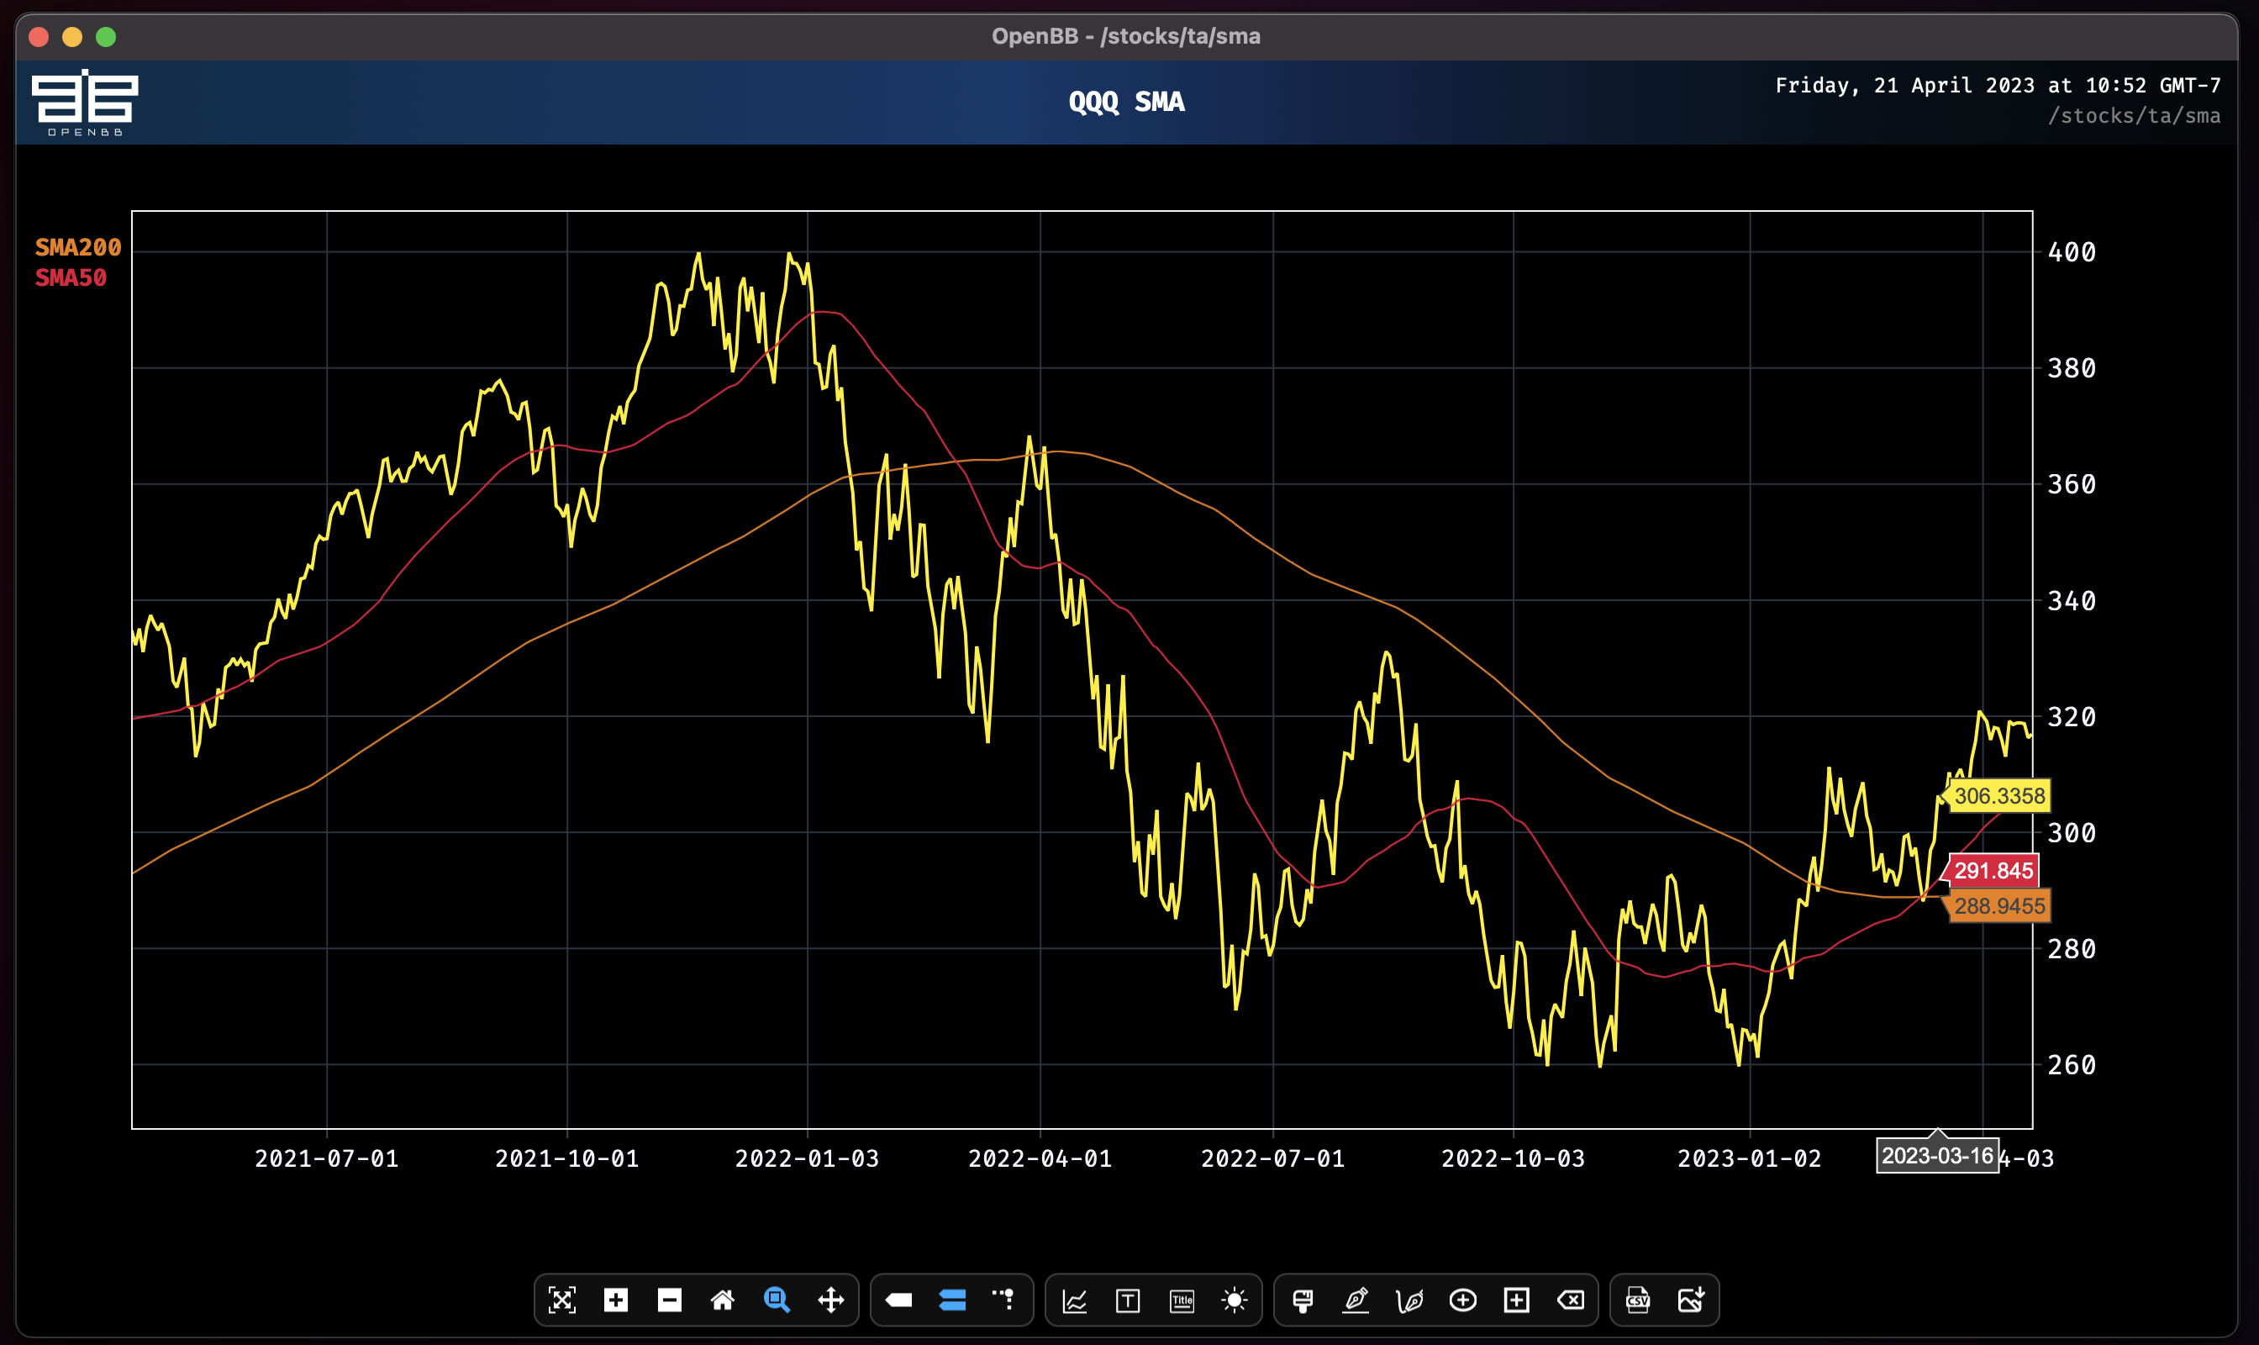Click the 2021-07-01 x-axis label
The height and width of the screenshot is (1345, 2259).
tap(327, 1158)
